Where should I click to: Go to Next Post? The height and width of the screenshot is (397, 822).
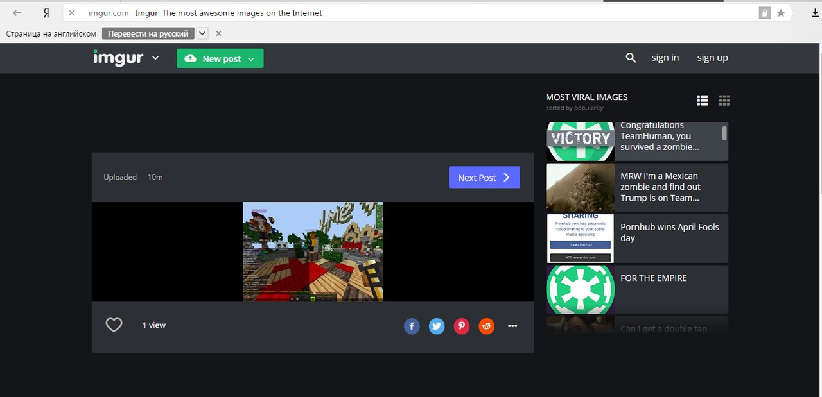pyautogui.click(x=484, y=178)
